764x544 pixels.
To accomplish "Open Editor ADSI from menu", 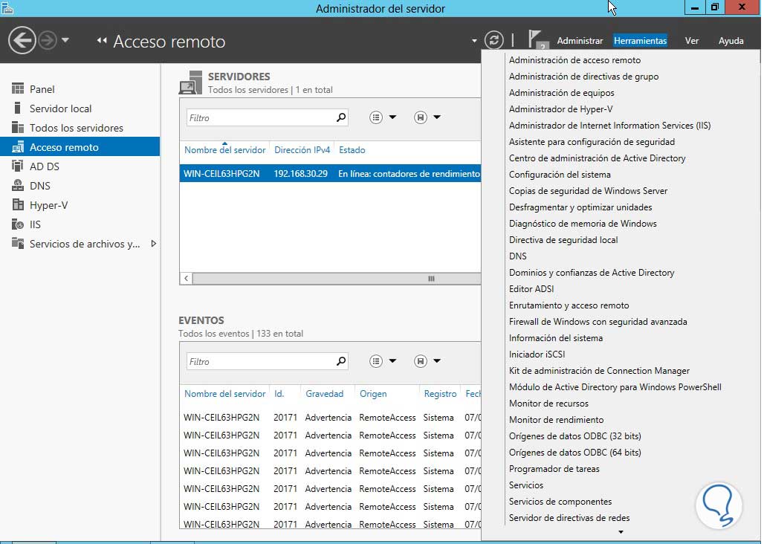I will coord(531,289).
